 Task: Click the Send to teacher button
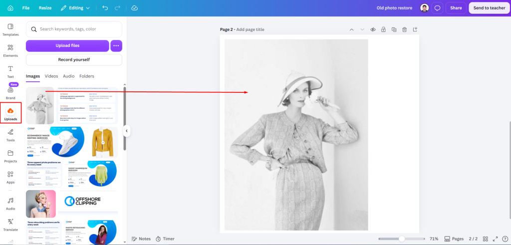(489, 8)
